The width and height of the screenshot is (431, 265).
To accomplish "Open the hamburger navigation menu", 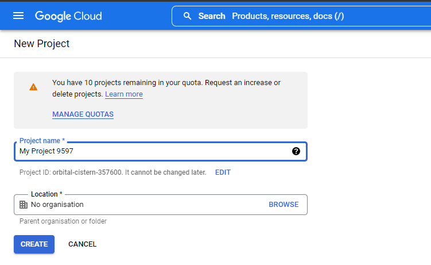I will [18, 16].
